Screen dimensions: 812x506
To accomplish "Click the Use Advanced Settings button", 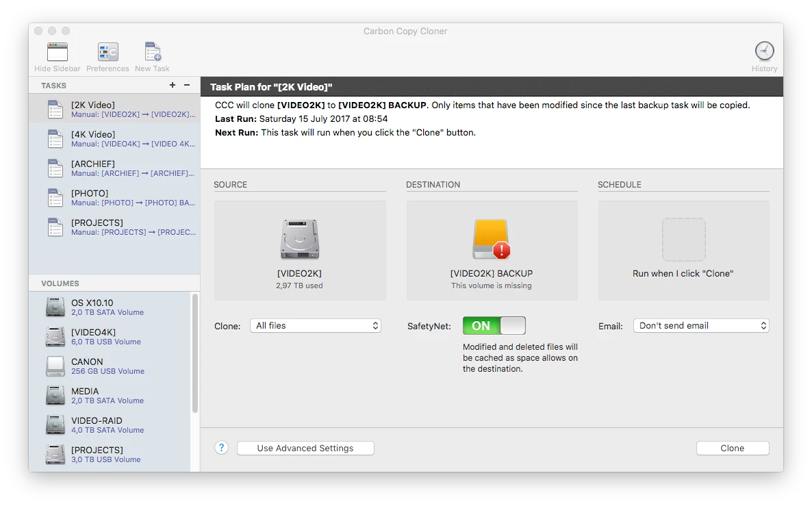I will 305,448.
